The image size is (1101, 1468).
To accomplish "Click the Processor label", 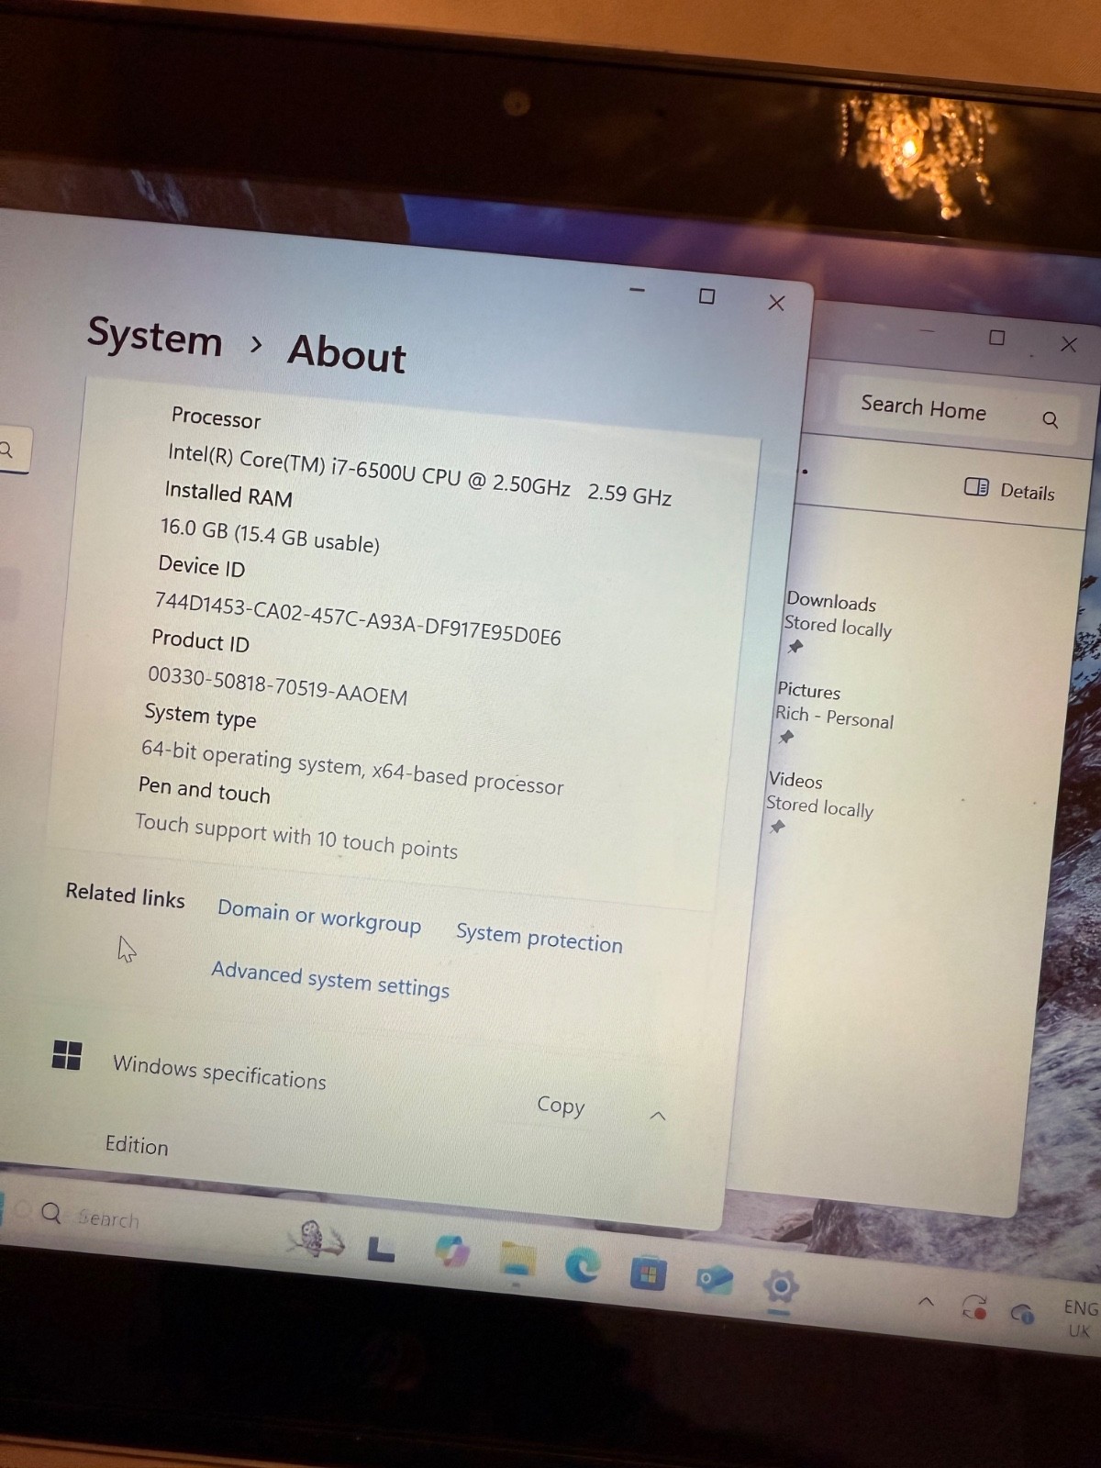I will 216,417.
